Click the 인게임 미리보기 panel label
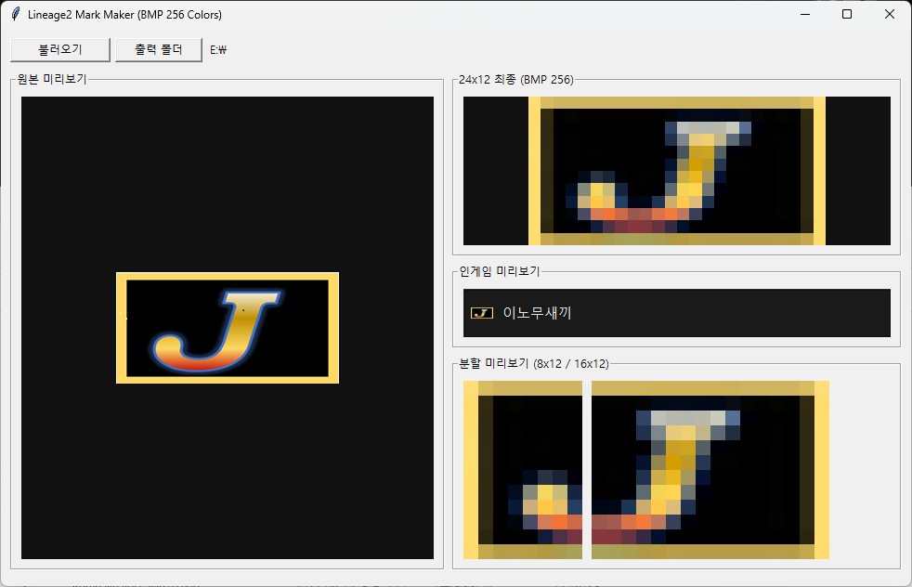 pos(500,271)
